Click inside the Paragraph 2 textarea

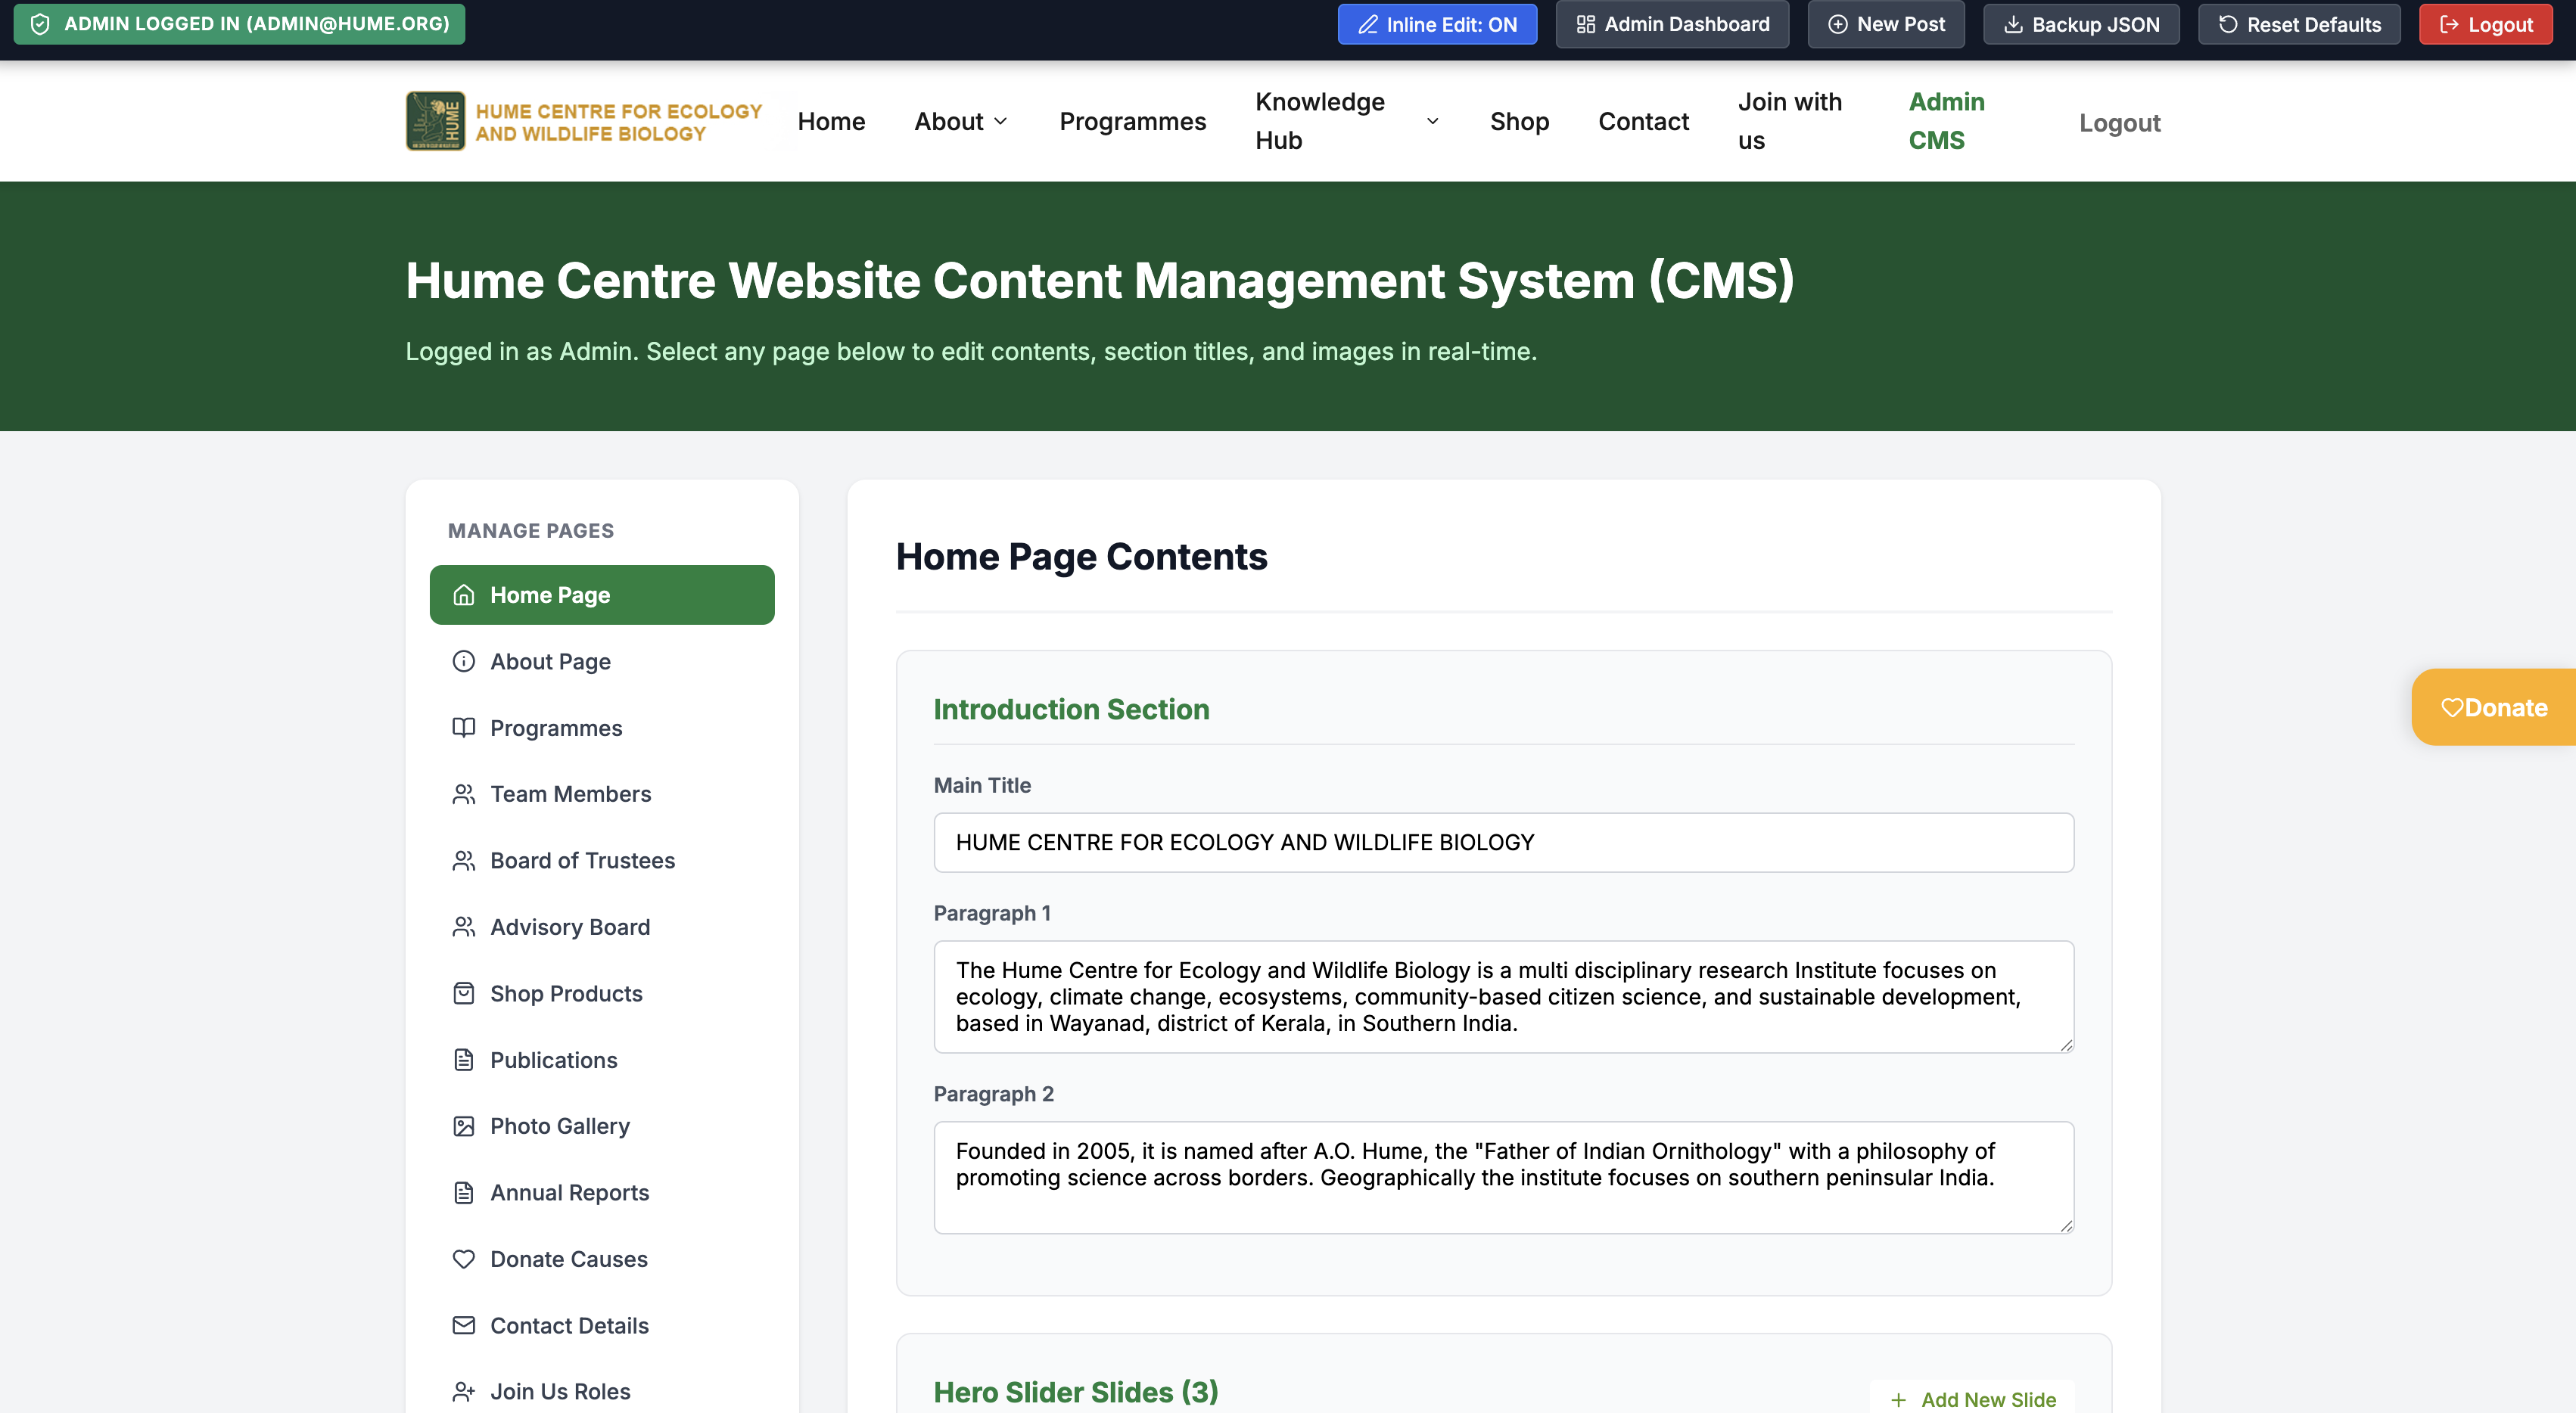point(1503,1177)
